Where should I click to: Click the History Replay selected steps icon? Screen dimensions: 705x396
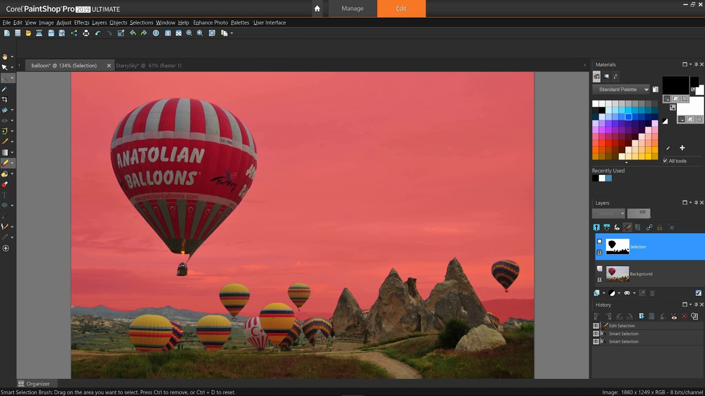click(x=641, y=316)
